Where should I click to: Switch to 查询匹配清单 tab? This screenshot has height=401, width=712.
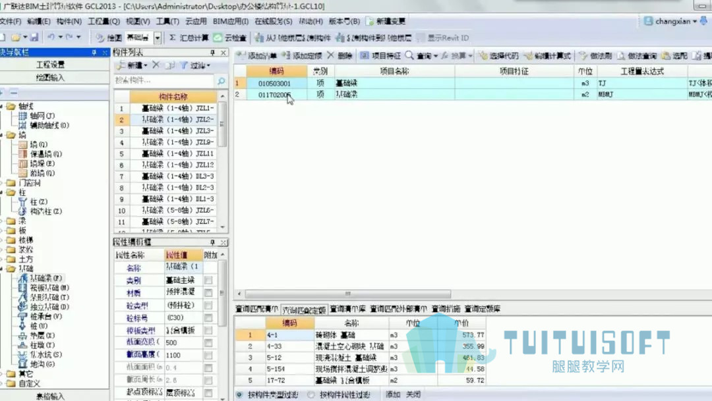[256, 309]
